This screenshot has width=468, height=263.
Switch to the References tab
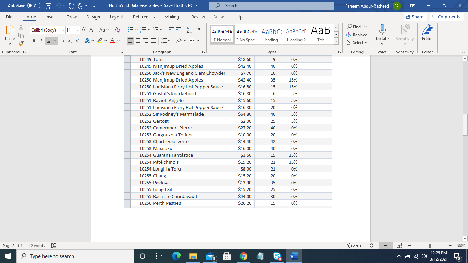144,17
